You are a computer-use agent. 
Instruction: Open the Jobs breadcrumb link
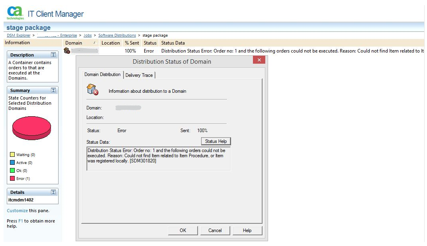point(87,35)
